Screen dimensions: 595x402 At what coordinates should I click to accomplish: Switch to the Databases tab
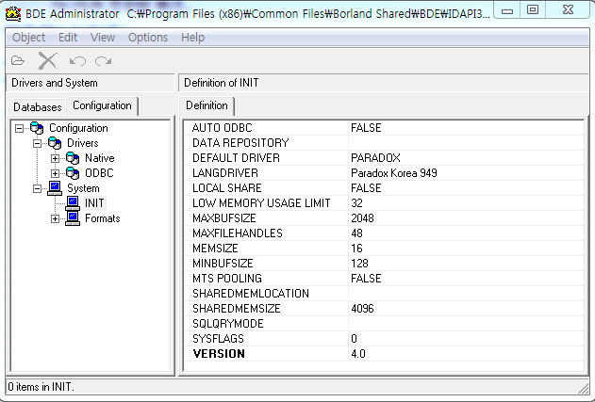38,107
